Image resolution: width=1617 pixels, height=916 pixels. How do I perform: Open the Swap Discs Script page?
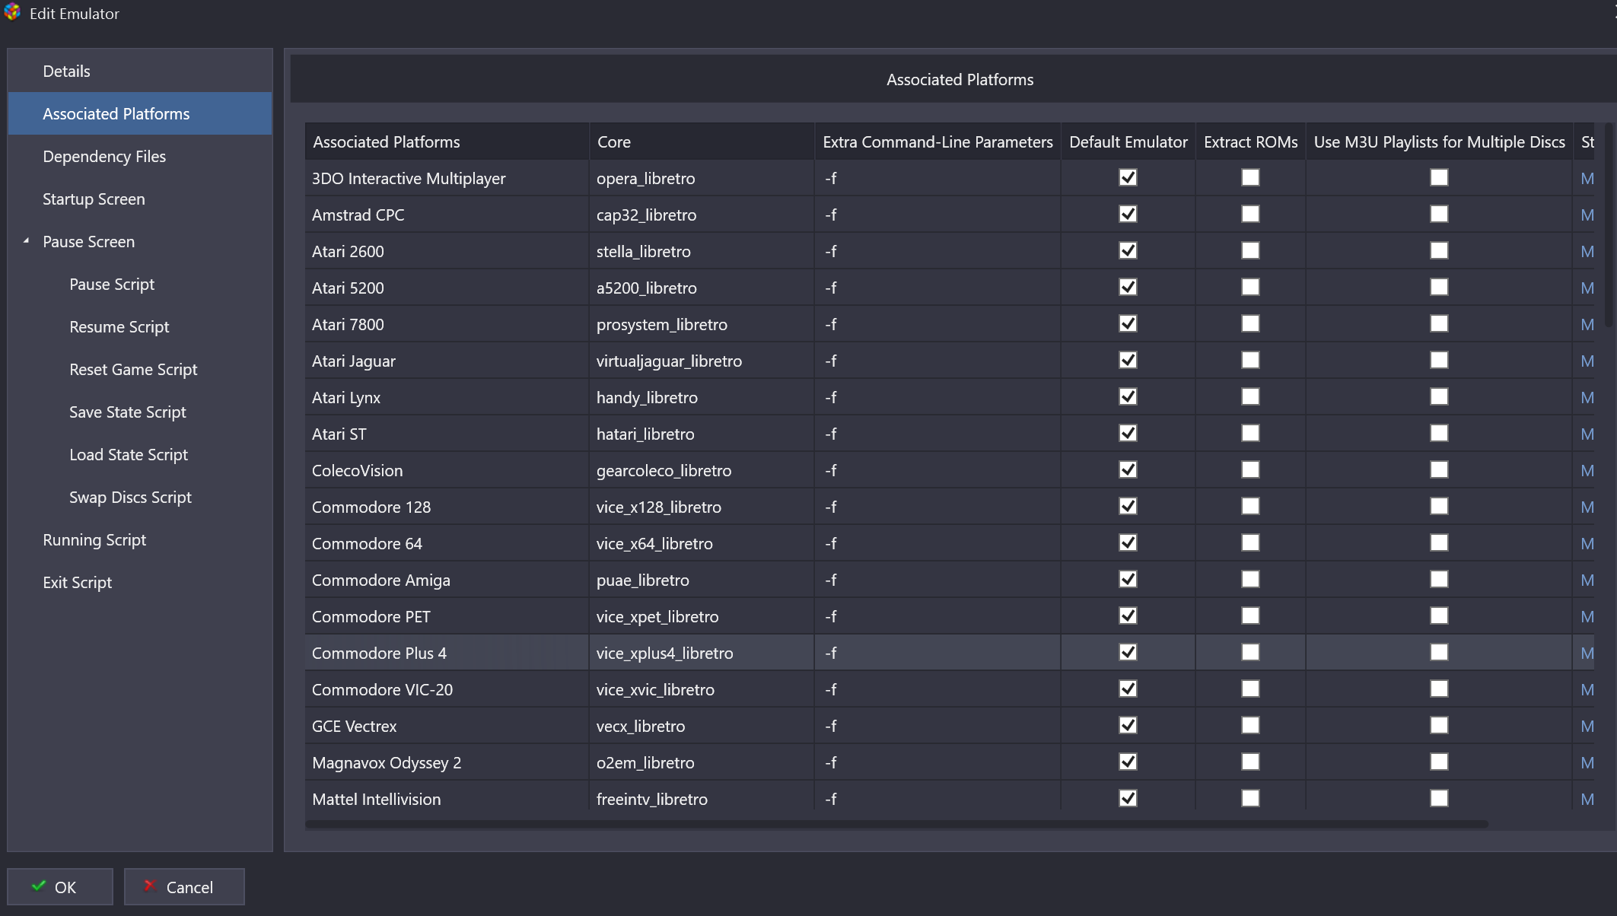[x=140, y=497]
